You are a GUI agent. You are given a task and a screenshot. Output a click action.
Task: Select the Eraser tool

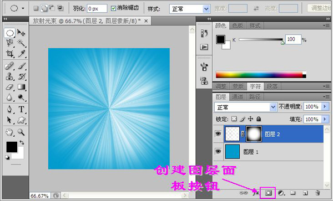pyautogui.click(x=9, y=86)
